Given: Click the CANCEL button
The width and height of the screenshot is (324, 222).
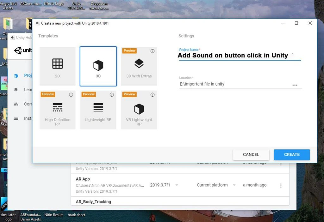Looking at the screenshot, I should coord(251,154).
